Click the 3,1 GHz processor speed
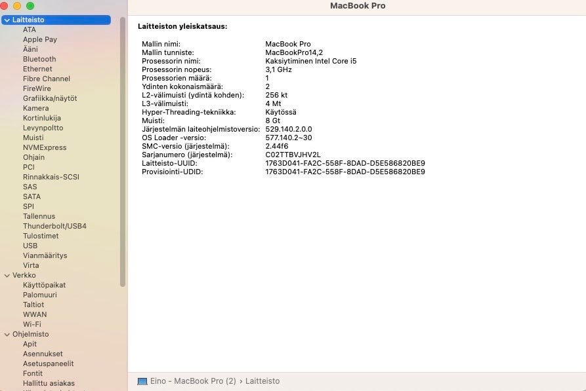 click(278, 70)
